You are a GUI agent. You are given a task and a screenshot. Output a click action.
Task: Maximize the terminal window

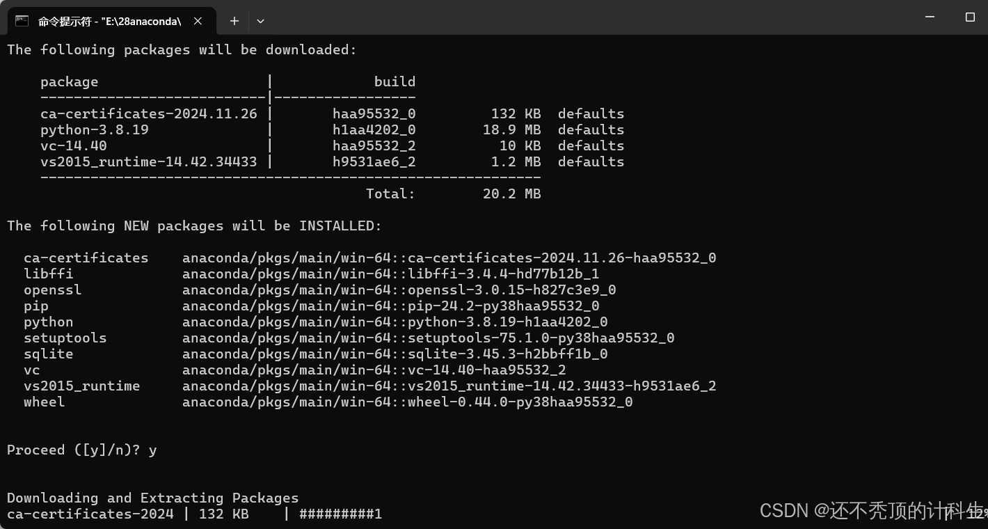(x=969, y=18)
